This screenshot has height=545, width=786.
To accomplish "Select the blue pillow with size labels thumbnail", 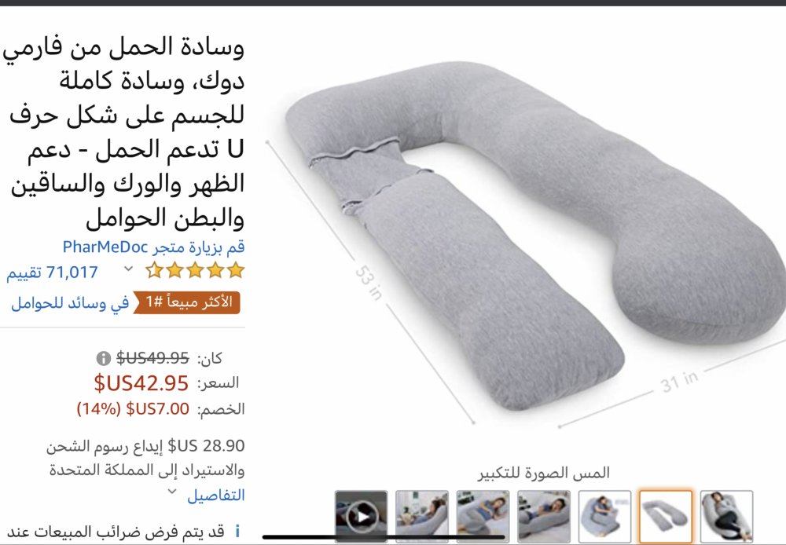I will tap(604, 517).
